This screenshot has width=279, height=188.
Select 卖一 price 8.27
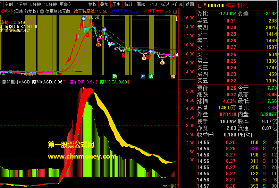231,47
